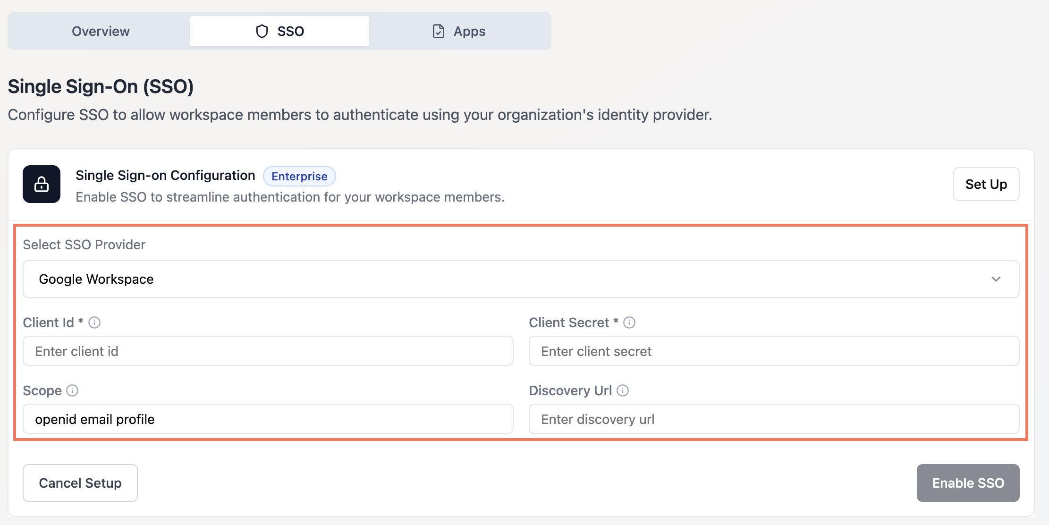Click the Enterprise badge

299,176
